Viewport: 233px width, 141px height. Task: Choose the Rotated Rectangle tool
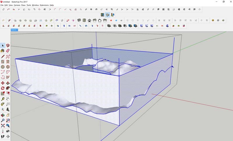click(x=8, y=61)
